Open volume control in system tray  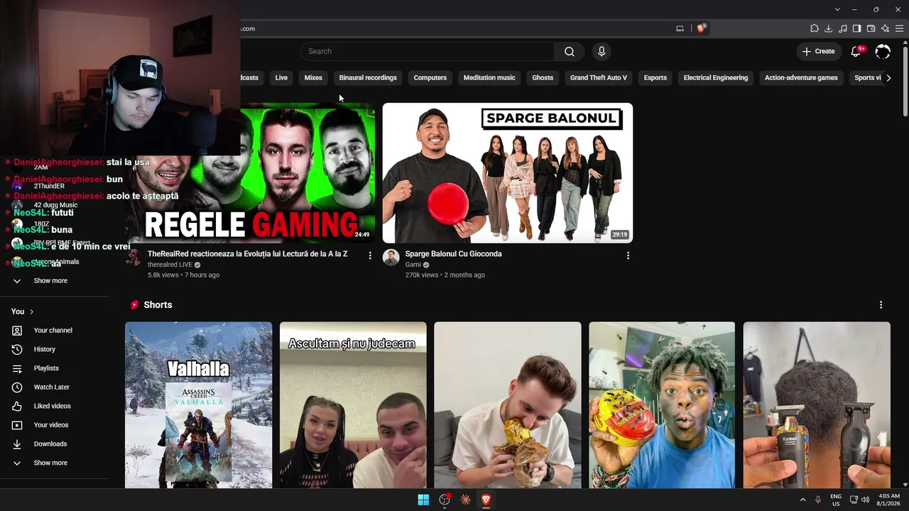coord(865,500)
